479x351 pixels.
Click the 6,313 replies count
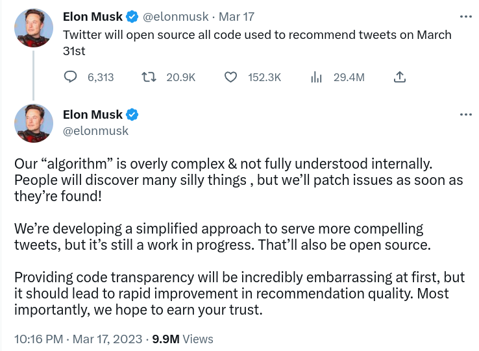pos(101,77)
